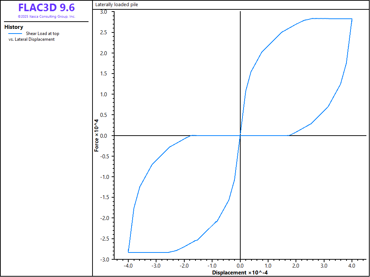The width and height of the screenshot is (370, 277).
Task: Select the 1.5 tick label on Force axis
Action: click(104, 74)
